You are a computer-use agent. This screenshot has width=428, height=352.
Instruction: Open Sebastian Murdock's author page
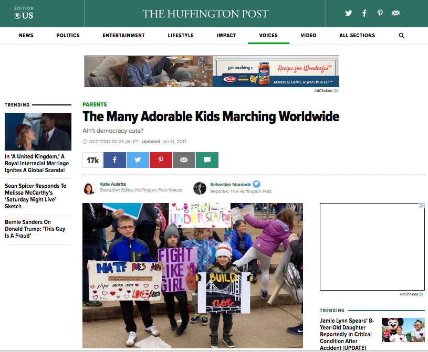coord(231,185)
